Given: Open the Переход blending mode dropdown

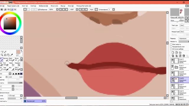Looking at the screenshot, I should coord(184,39).
